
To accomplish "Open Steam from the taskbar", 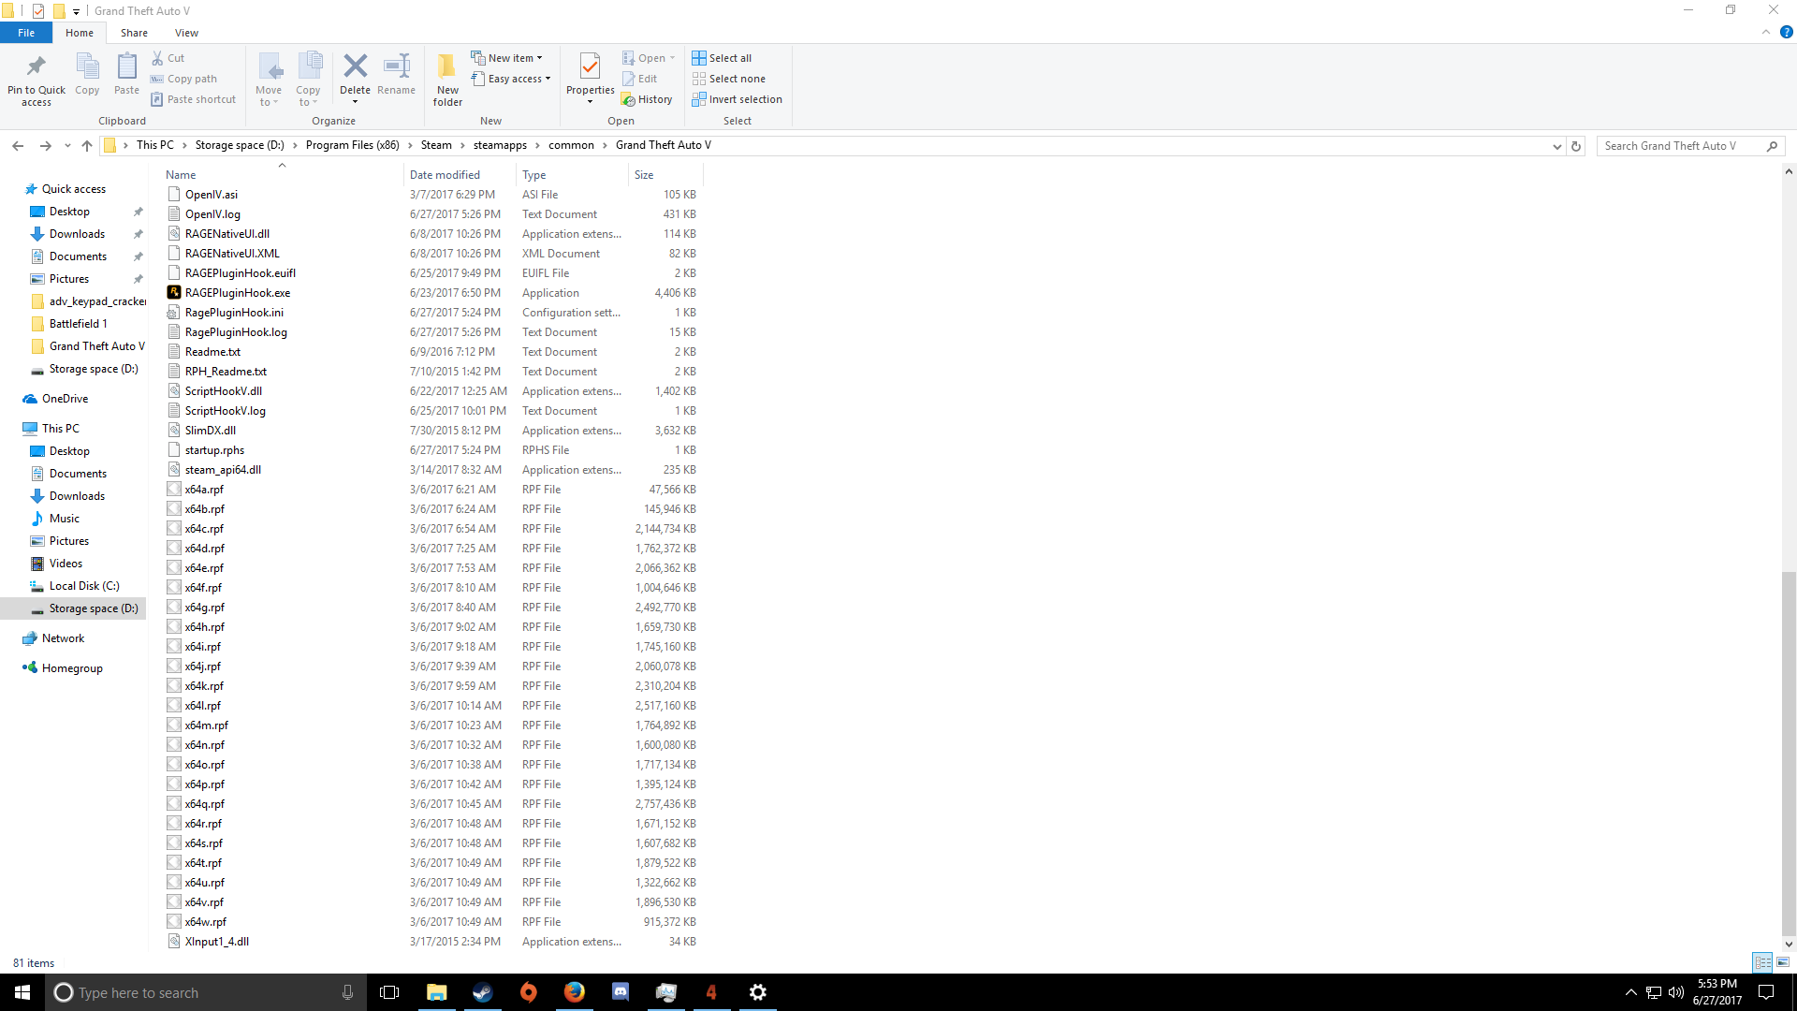I will (x=483, y=992).
